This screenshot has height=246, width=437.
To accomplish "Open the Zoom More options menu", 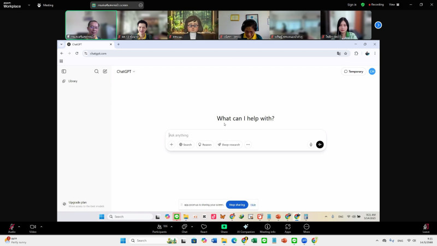I will pyautogui.click(x=306, y=229).
